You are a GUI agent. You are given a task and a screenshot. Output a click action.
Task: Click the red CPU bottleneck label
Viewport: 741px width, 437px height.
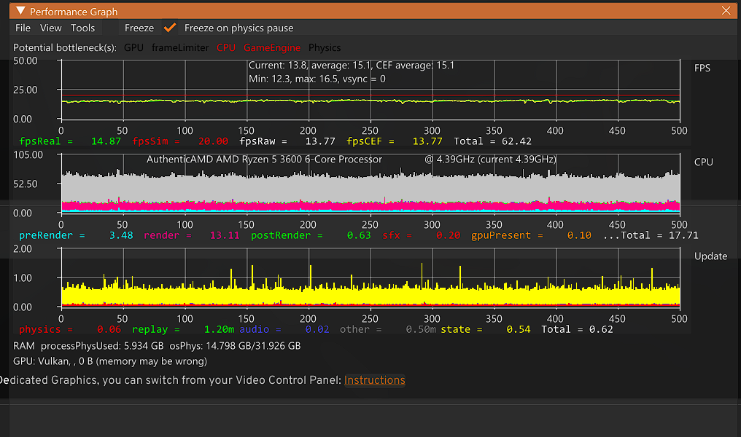(226, 47)
